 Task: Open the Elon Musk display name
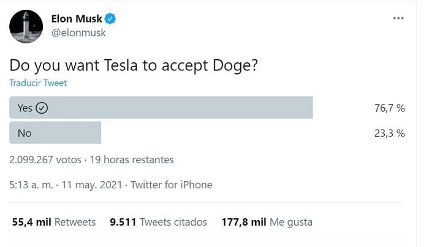77,19
